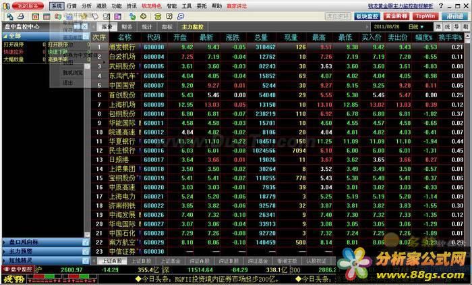Click the 港讯通 button

454,16
